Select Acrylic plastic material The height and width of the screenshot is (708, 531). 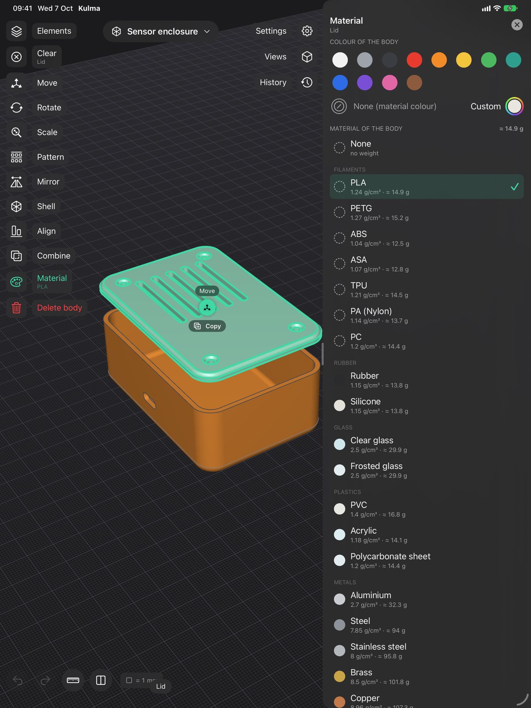point(427,535)
